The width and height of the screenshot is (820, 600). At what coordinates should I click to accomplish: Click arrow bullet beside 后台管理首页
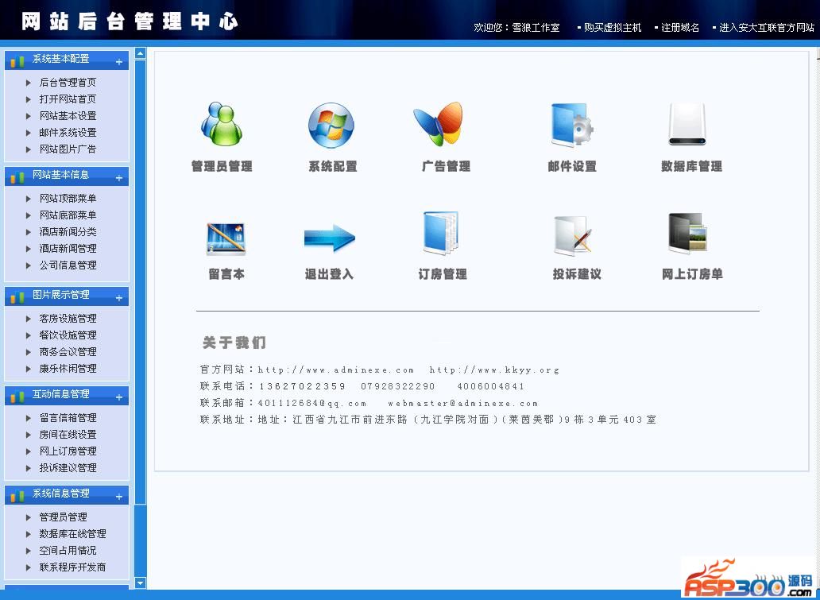pyautogui.click(x=29, y=83)
